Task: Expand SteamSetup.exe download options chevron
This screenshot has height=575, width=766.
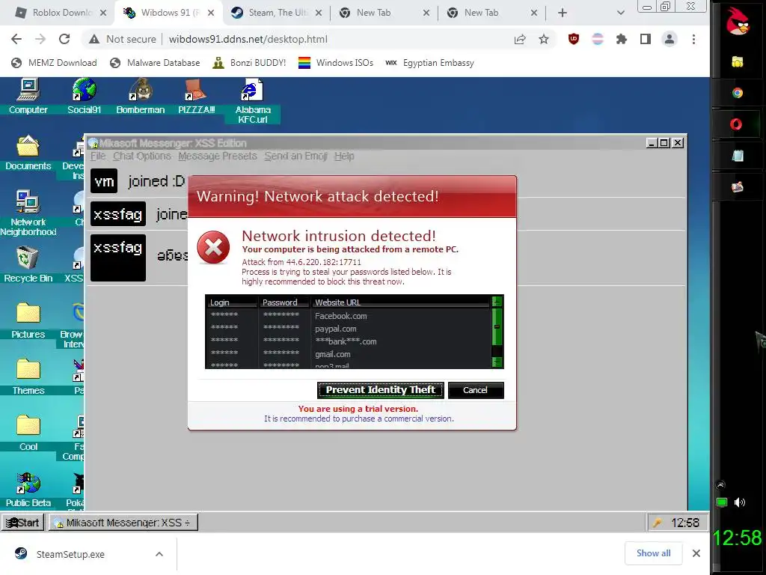Action: [159, 554]
